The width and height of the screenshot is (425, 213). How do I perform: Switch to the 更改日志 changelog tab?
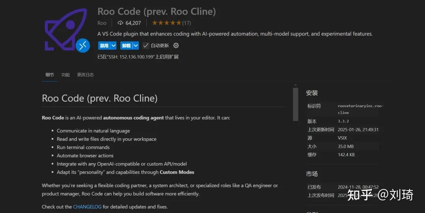point(85,75)
